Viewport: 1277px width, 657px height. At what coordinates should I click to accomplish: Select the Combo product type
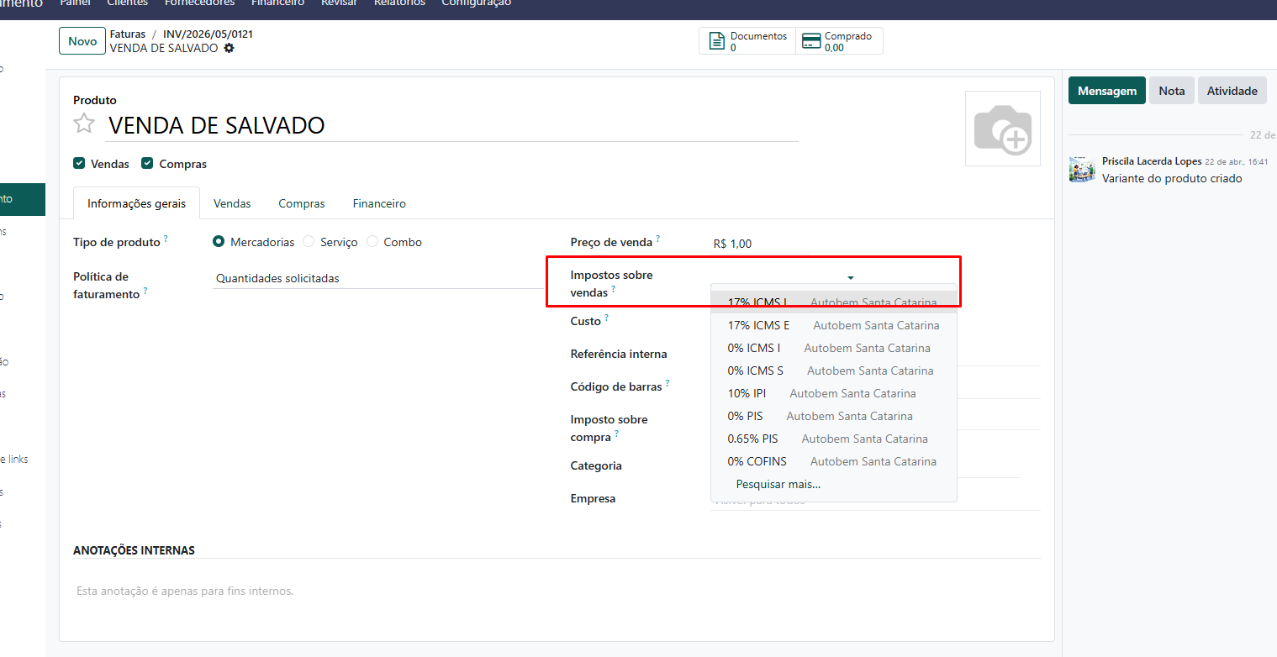(372, 242)
